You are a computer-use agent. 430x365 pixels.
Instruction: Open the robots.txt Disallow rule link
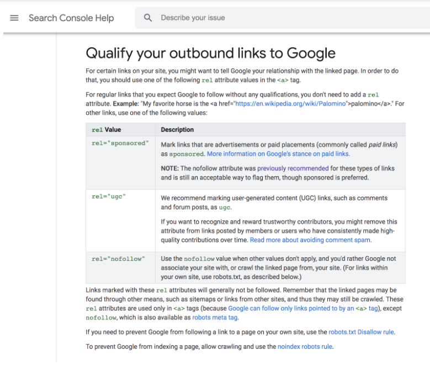[362, 332]
